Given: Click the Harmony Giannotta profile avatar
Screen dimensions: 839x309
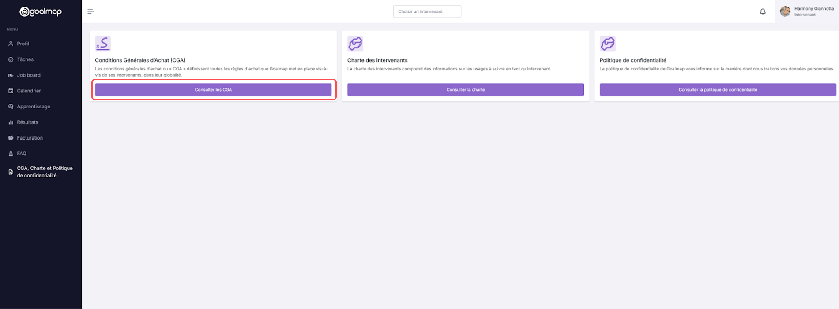Looking at the screenshot, I should coord(785,11).
